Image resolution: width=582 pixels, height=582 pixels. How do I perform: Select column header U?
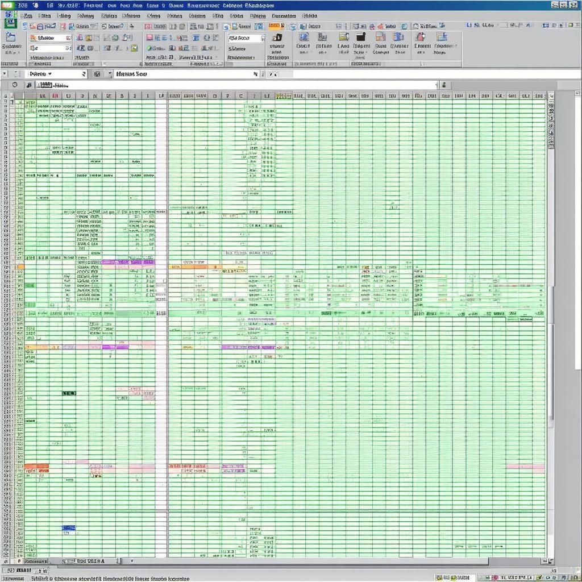click(x=68, y=96)
